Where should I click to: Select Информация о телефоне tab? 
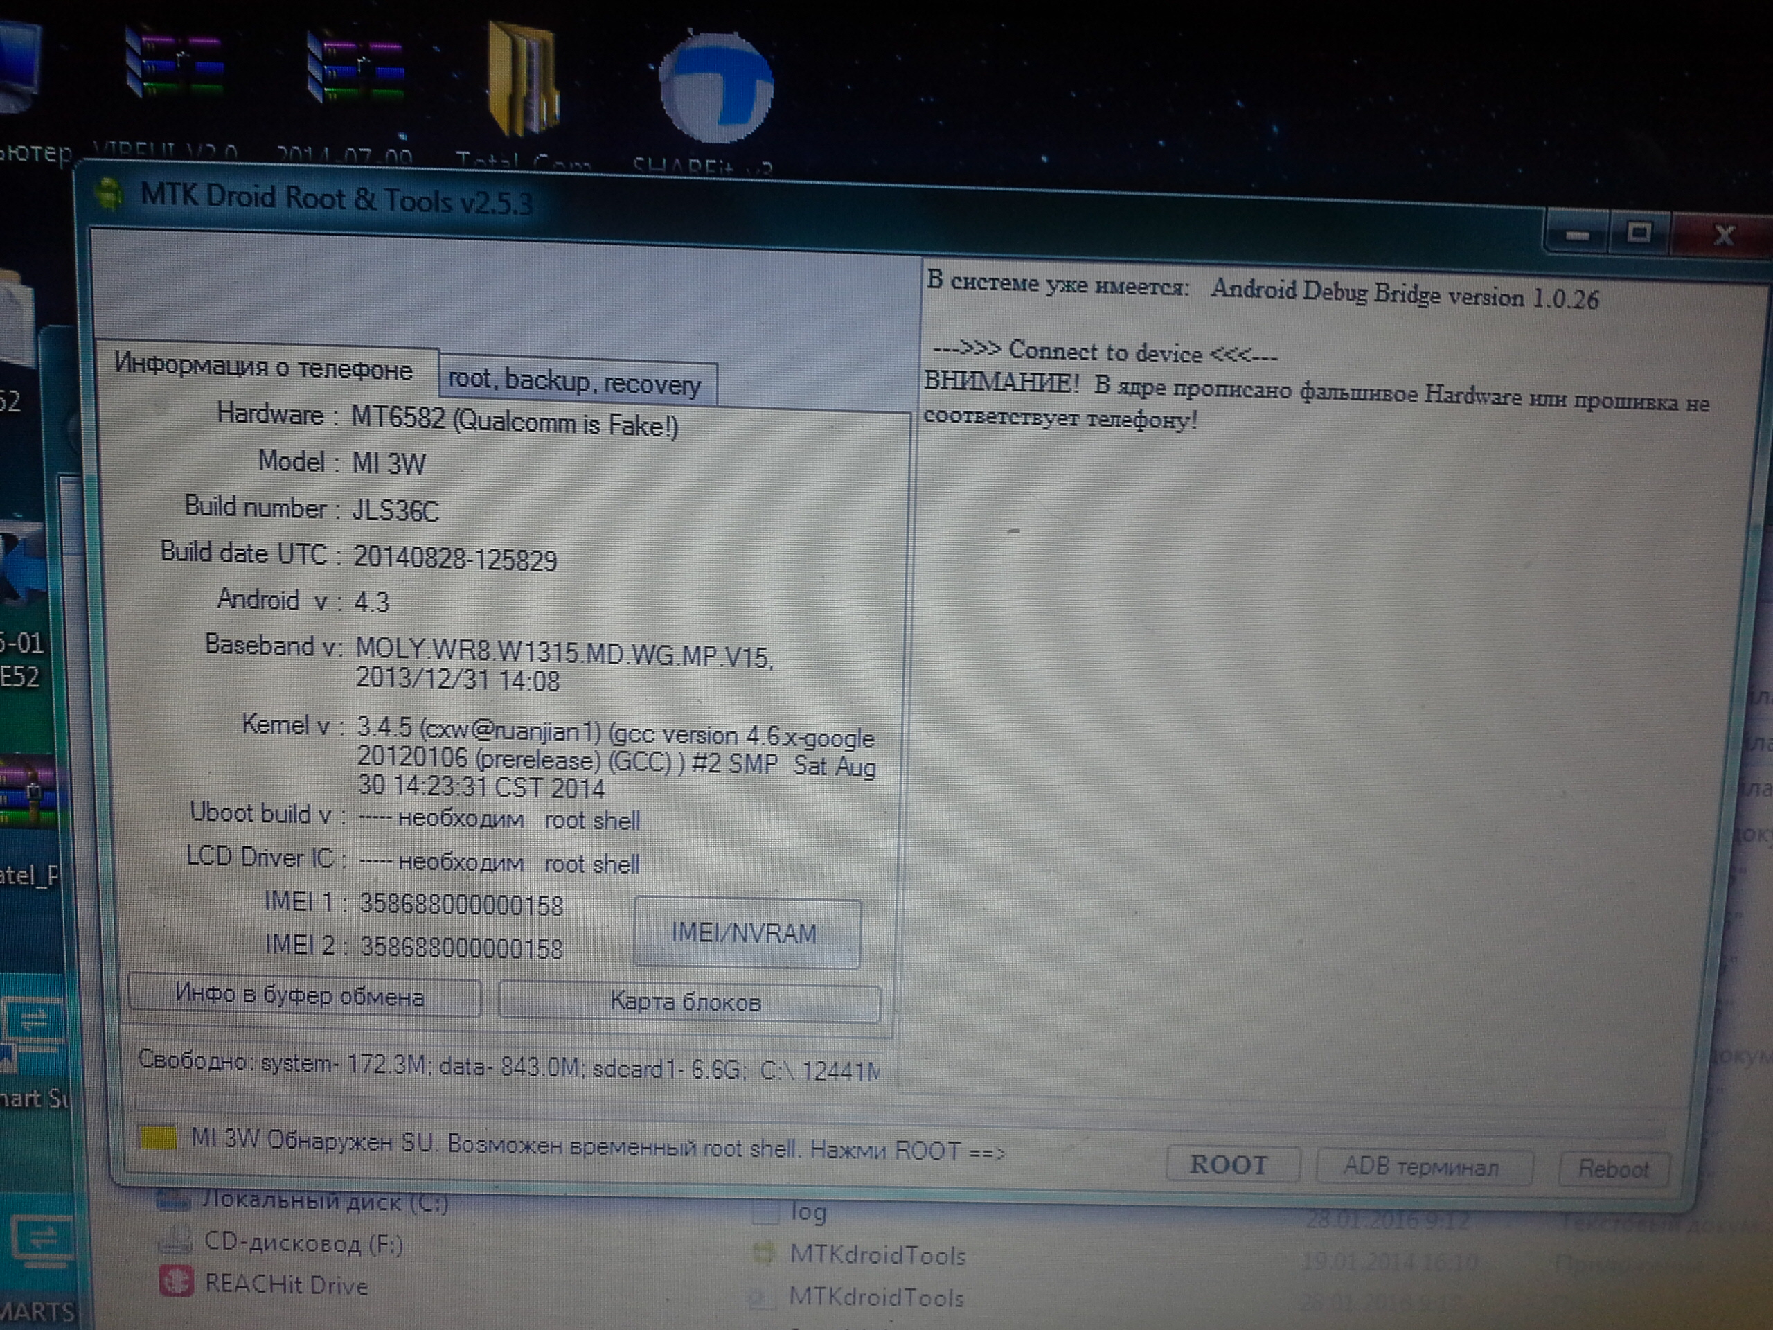pos(264,367)
